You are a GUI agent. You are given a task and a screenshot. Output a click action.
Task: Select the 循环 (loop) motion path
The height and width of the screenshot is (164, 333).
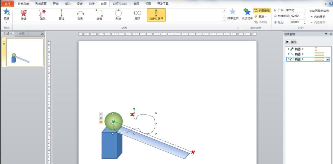[x=137, y=13]
